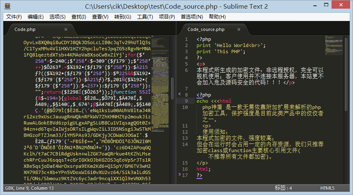This screenshot has width=353, height=195.
Task: Click the Sublime Text app icon in title bar
Action: pos(7,6)
